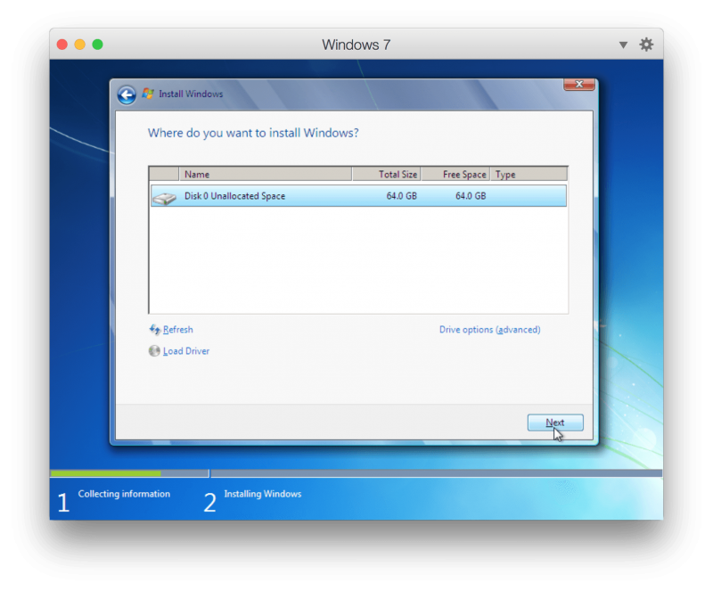Screen dimensions: 713x591
Task: Click the Install Windows title text
Action: (191, 94)
